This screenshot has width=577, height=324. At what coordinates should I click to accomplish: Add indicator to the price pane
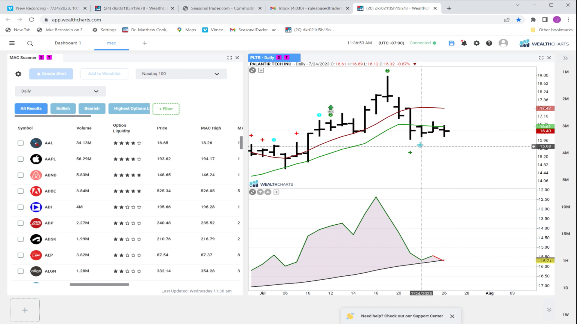click(261, 70)
